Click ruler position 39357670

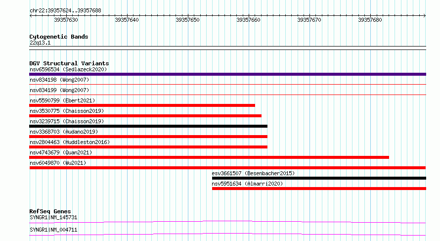point(309,20)
